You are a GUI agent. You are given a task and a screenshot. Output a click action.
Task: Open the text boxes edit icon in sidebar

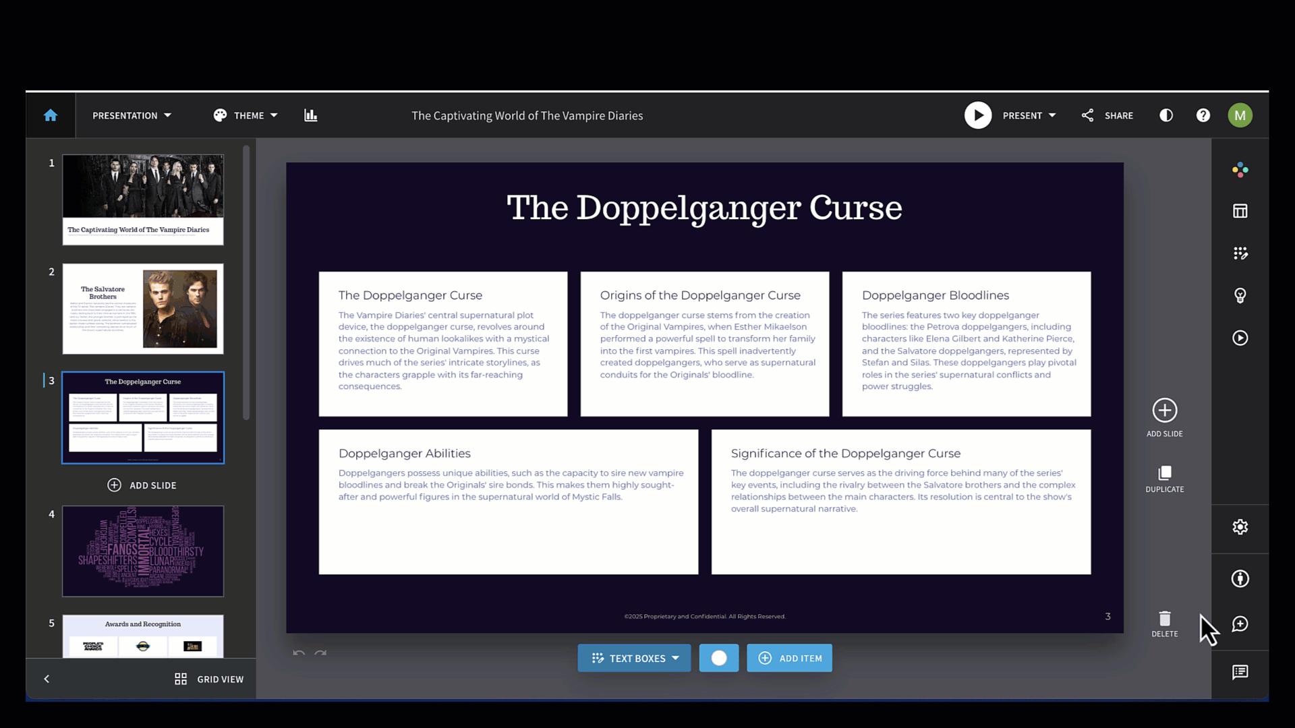click(1240, 253)
